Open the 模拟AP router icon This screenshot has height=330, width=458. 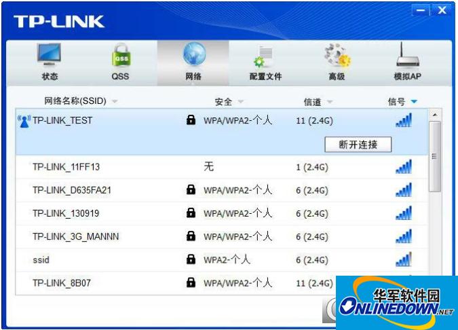[x=408, y=54]
